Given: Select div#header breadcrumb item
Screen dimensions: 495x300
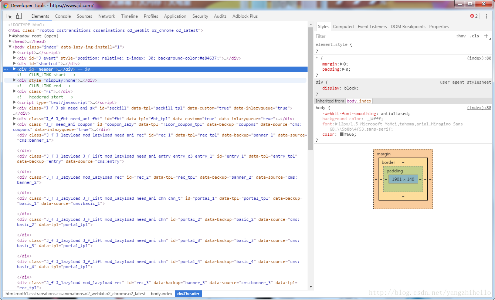Looking at the screenshot, I should tap(188, 294).
